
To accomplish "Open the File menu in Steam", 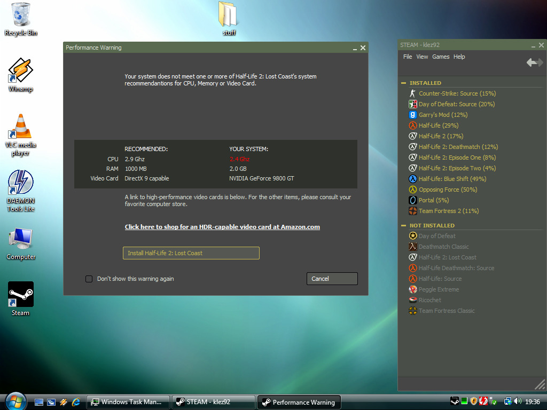I will tap(408, 57).
